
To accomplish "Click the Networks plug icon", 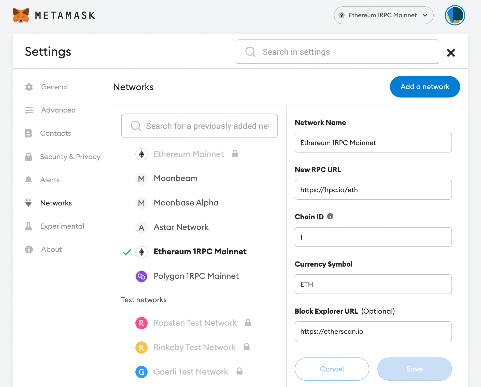I will tap(29, 203).
